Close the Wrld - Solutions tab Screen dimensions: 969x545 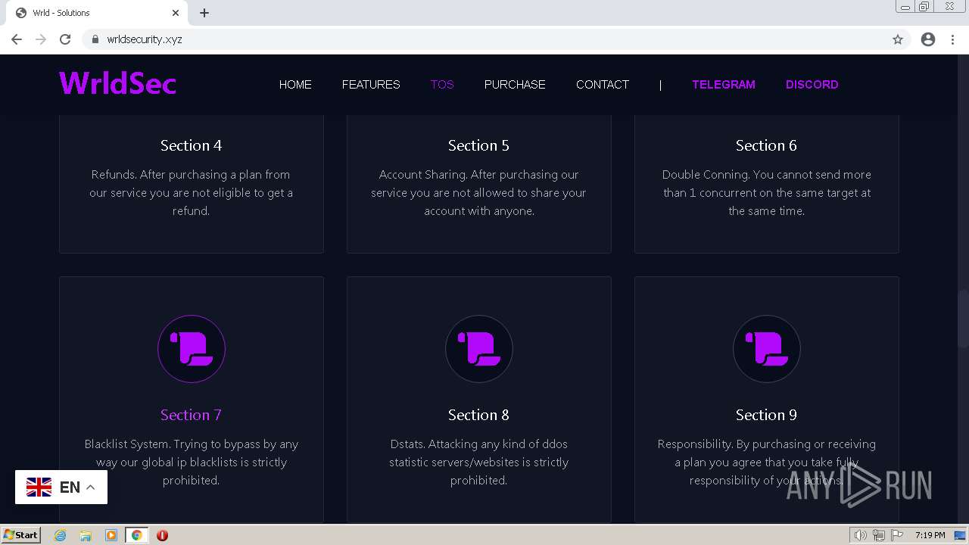pyautogui.click(x=176, y=13)
